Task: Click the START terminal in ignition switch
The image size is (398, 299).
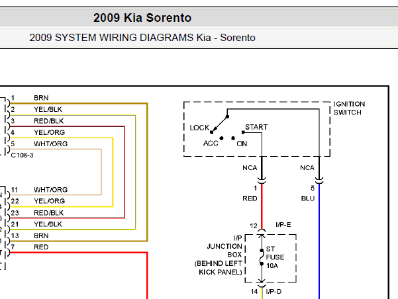Action: 243,132
